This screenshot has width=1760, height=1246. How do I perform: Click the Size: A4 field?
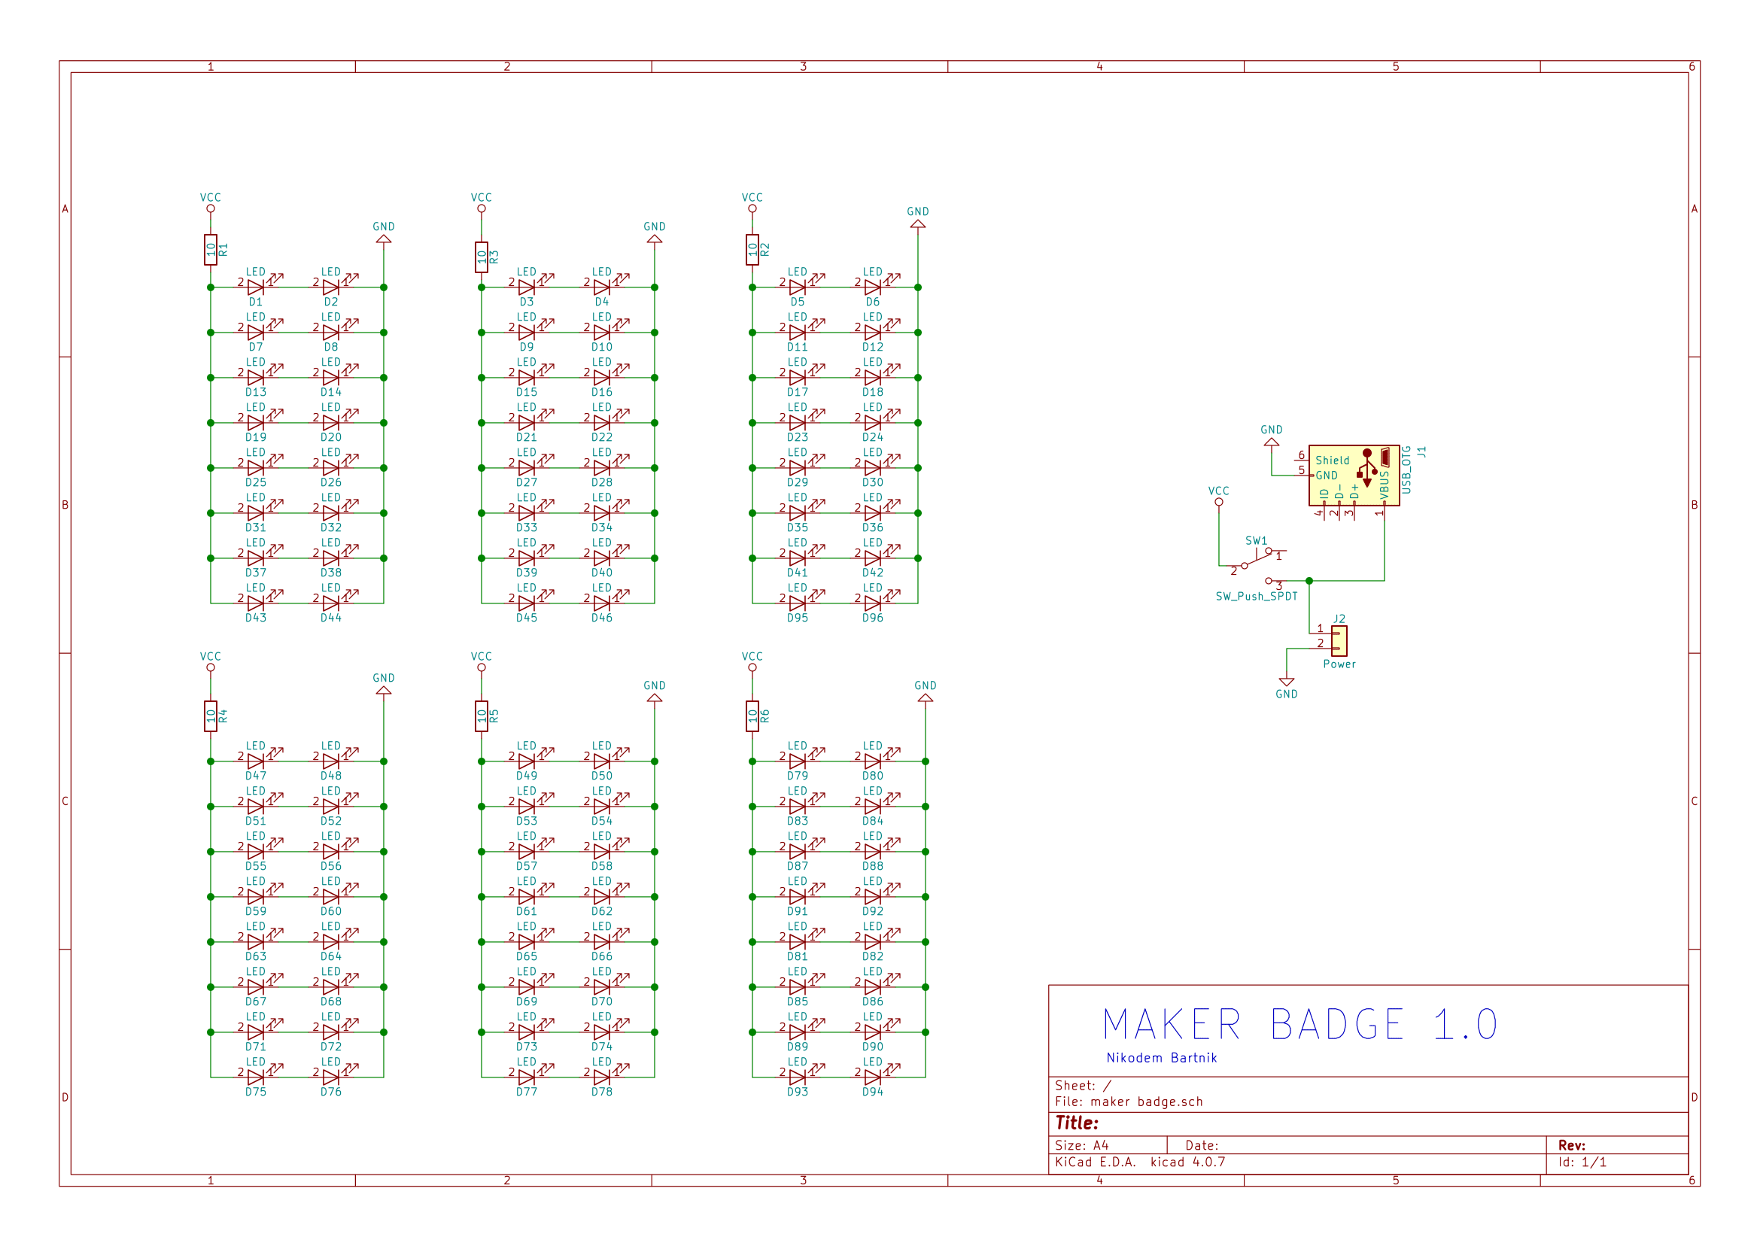(1082, 1145)
